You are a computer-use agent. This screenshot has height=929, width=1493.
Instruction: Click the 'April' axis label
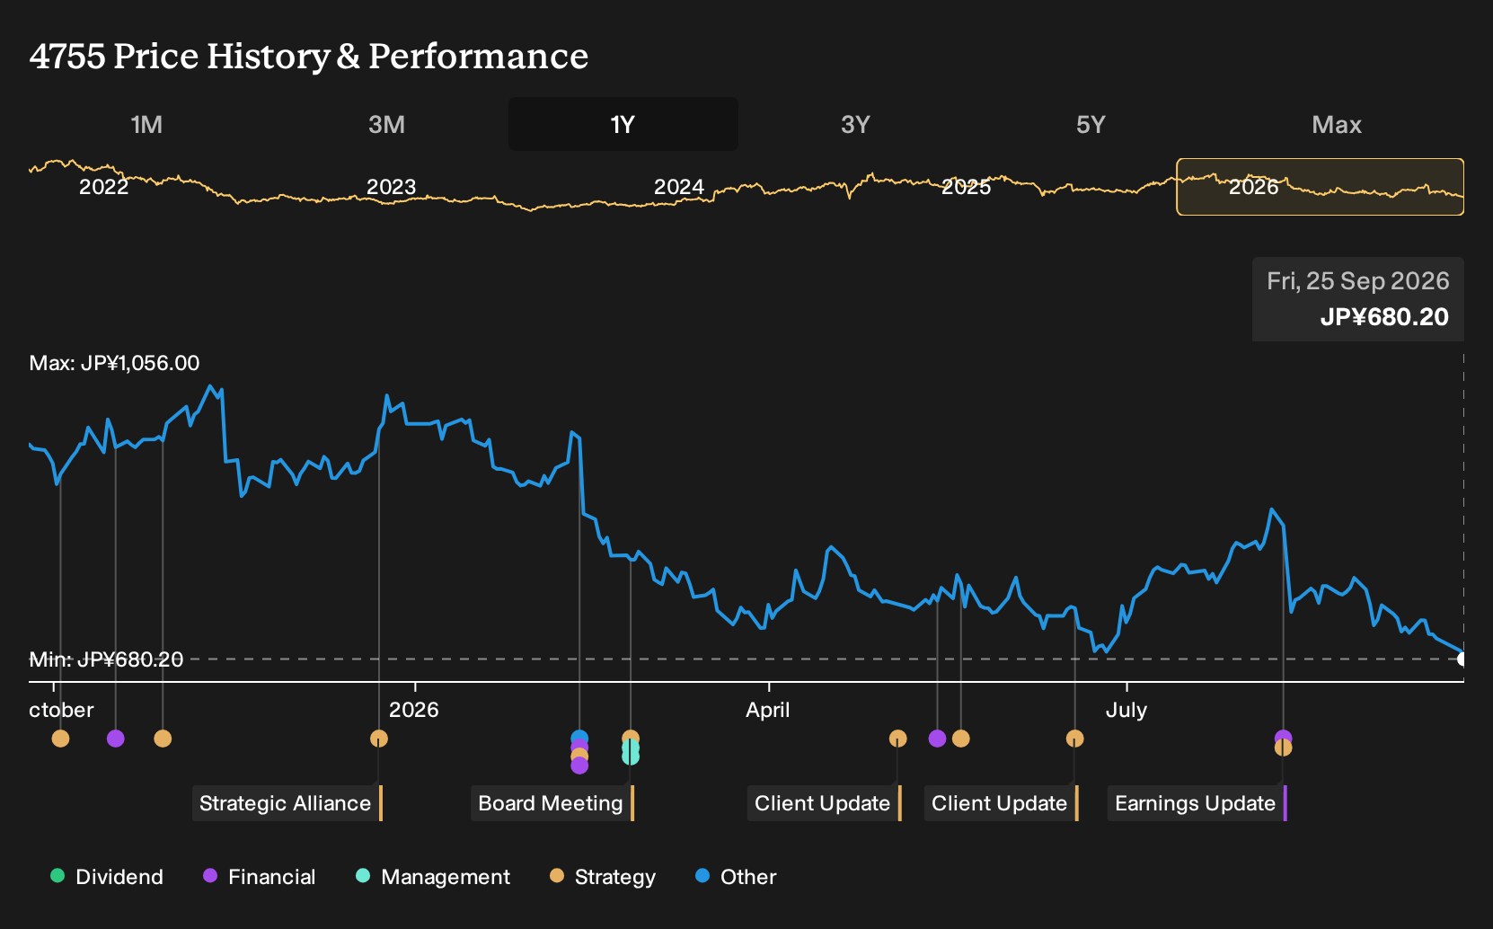(x=768, y=710)
